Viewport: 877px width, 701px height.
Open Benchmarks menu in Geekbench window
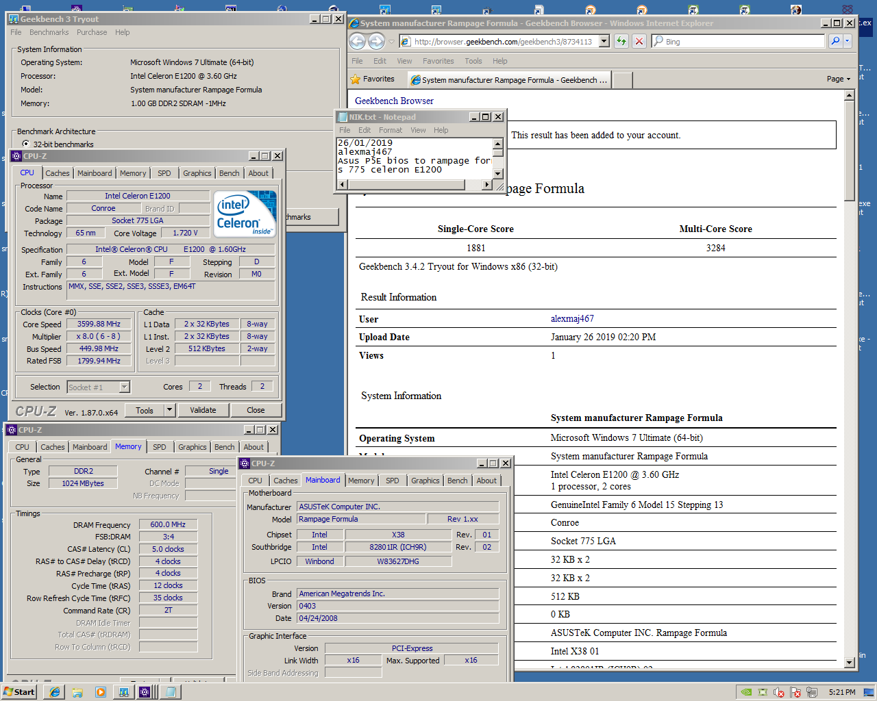(49, 32)
